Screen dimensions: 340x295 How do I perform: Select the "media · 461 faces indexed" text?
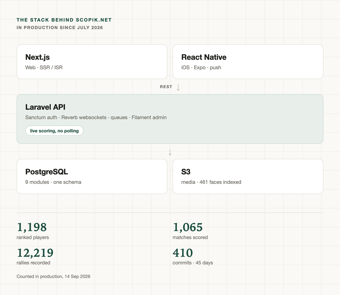tap(211, 182)
